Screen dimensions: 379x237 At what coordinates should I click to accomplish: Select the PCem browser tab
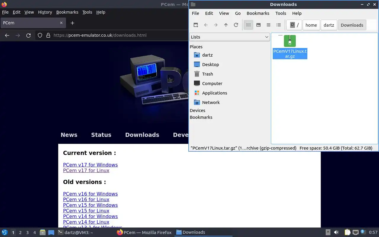(x=33, y=23)
